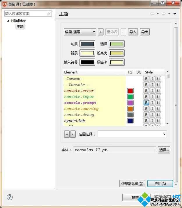Toggle underline for -Common- row
The image size is (182, 208).
pyautogui.click(x=158, y=79)
